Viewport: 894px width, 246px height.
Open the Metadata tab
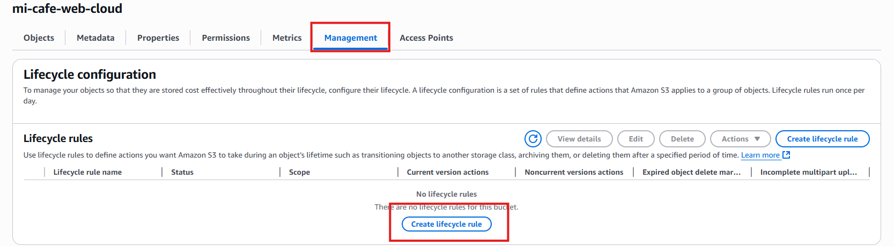[x=95, y=38]
